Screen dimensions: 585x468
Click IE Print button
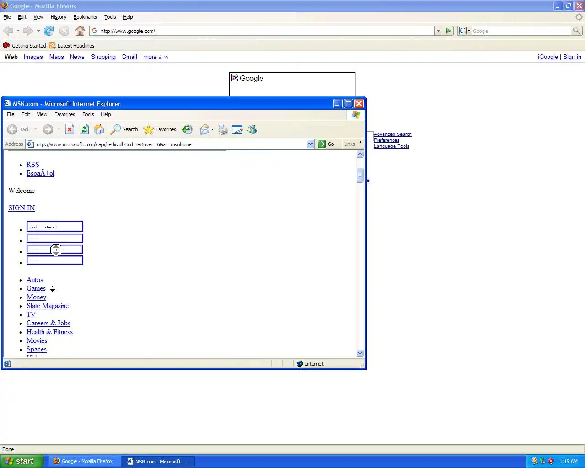[223, 129]
